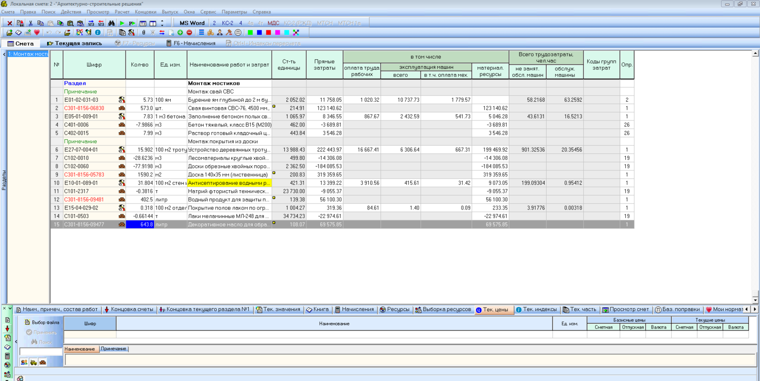This screenshot has height=381, width=760.
Task: Click the search input field beside file panel
Action: tap(41, 352)
